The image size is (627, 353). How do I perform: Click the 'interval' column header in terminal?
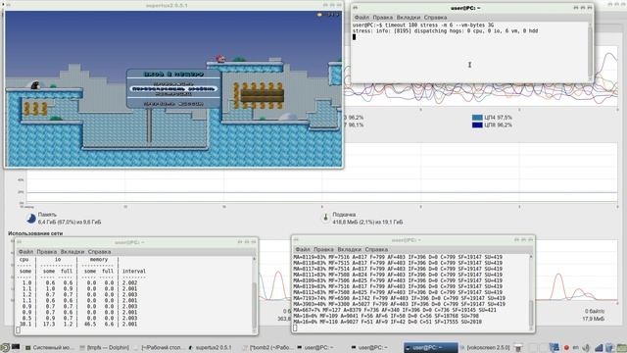134,272
